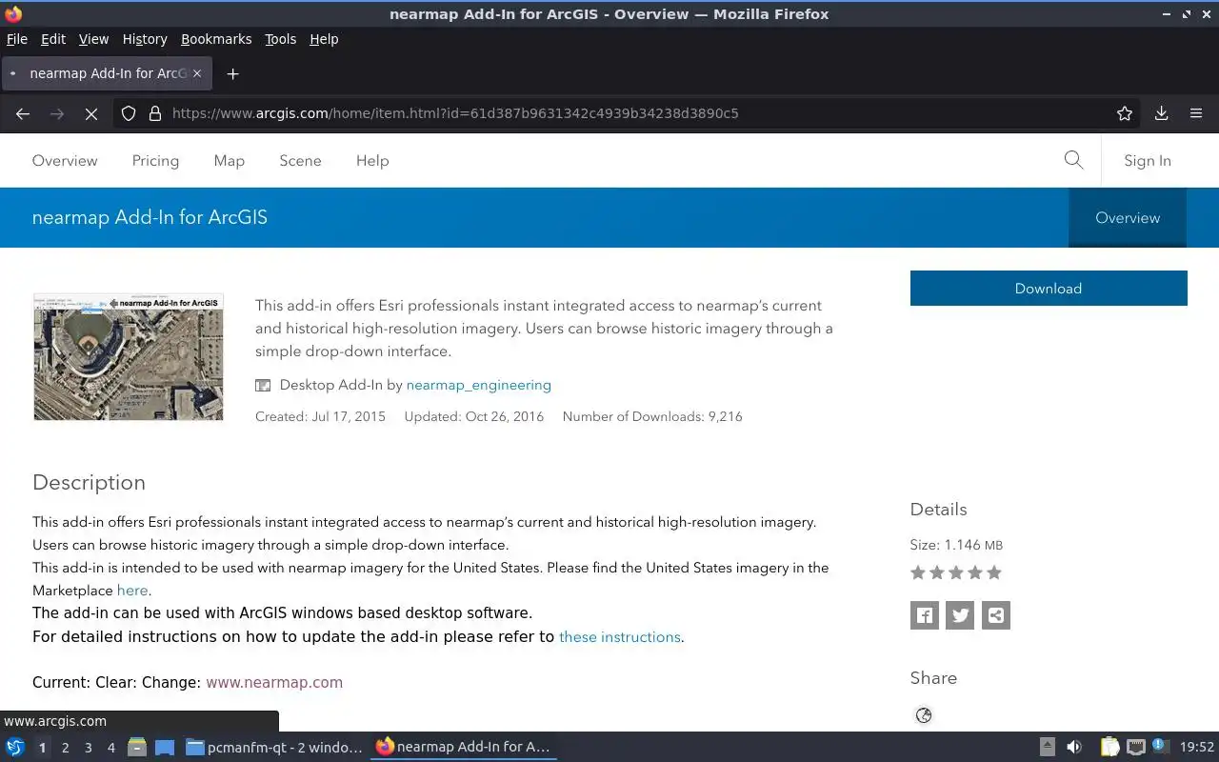Click the volume speaker tray icon

[1074, 747]
